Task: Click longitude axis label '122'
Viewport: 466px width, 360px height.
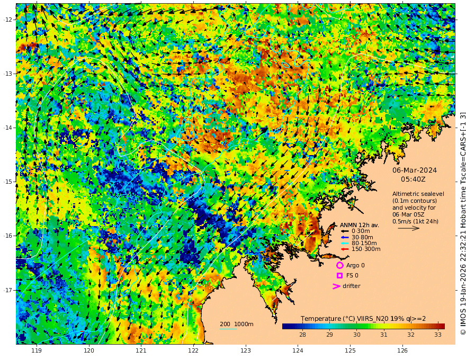Action: pyautogui.click(x=193, y=351)
